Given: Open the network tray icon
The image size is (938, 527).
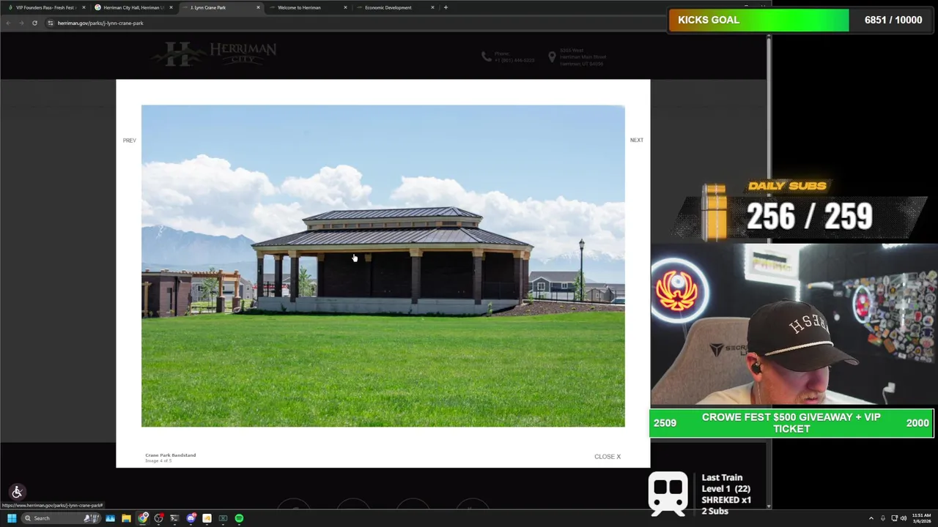Looking at the screenshot, I should pyautogui.click(x=894, y=518).
